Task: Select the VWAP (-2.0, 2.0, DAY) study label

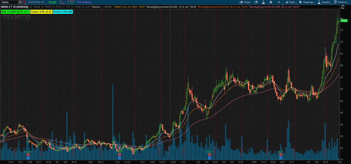Action: click(126, 6)
